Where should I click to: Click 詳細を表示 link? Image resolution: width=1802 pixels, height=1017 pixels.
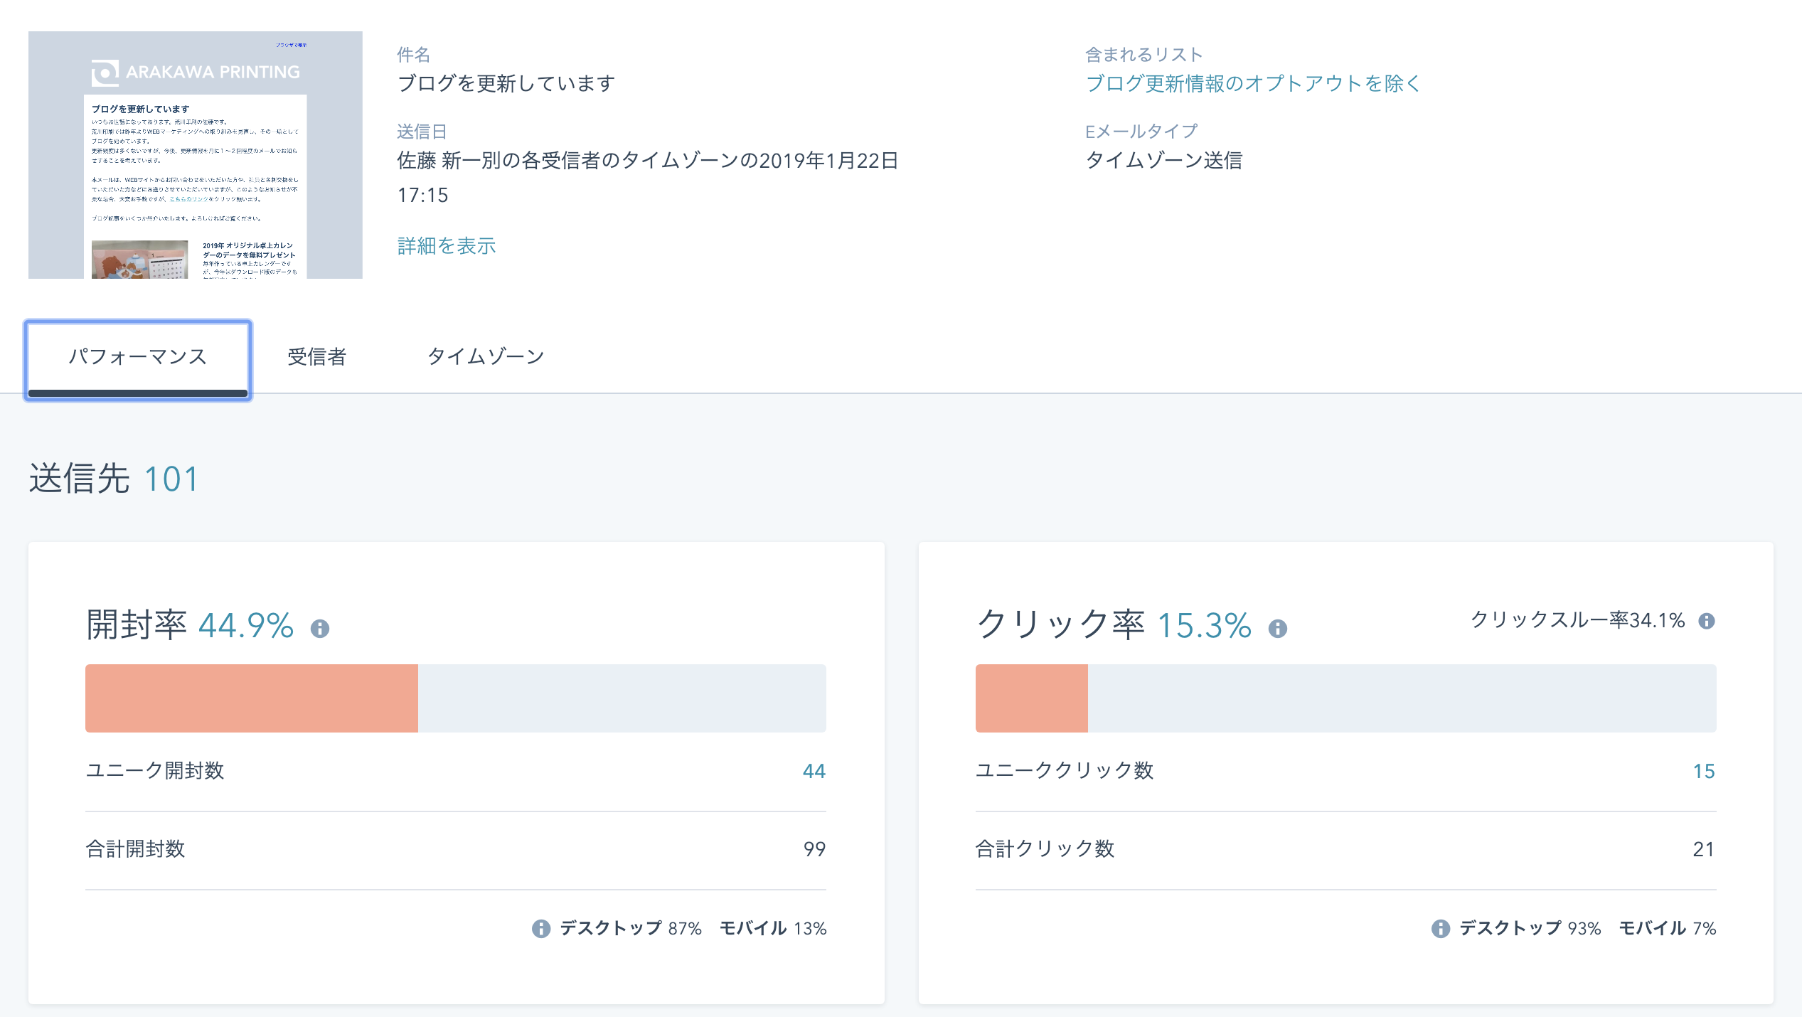(x=447, y=246)
